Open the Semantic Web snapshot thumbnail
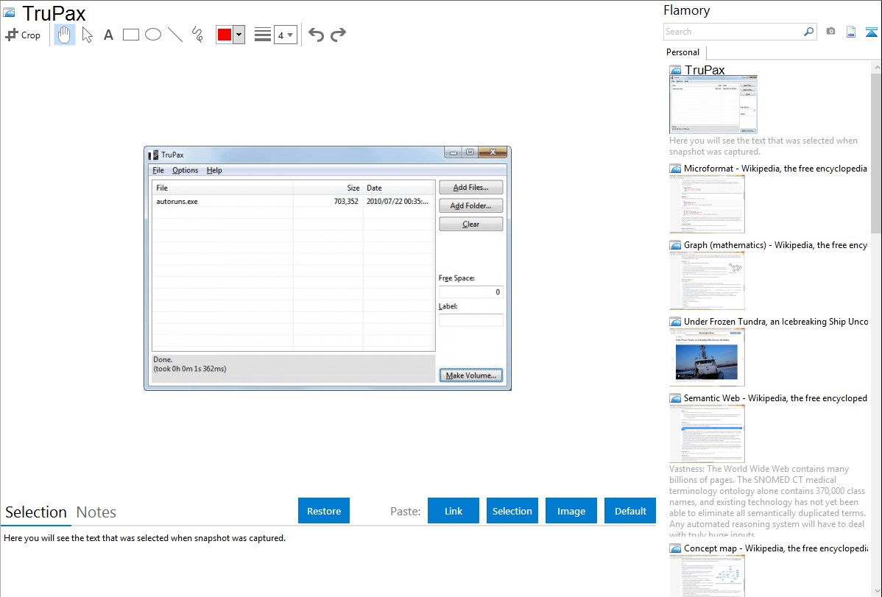This screenshot has width=882, height=597. 707,434
